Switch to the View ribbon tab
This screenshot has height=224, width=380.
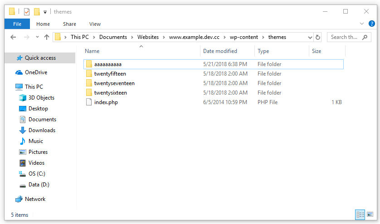coord(95,24)
